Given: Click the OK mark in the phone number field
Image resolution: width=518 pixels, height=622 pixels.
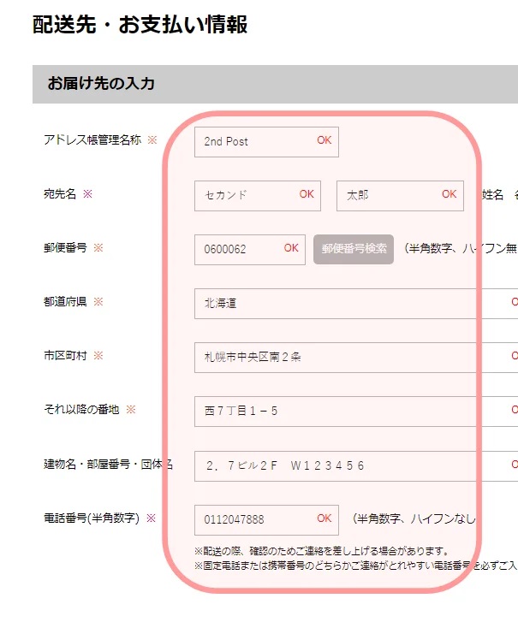Looking at the screenshot, I should [x=324, y=518].
